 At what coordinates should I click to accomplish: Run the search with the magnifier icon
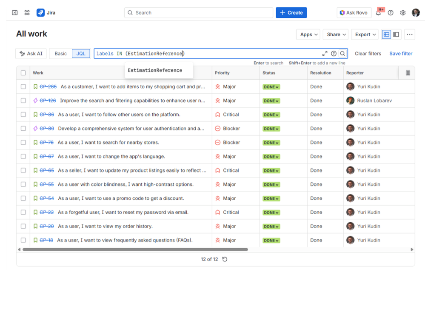pos(343,53)
